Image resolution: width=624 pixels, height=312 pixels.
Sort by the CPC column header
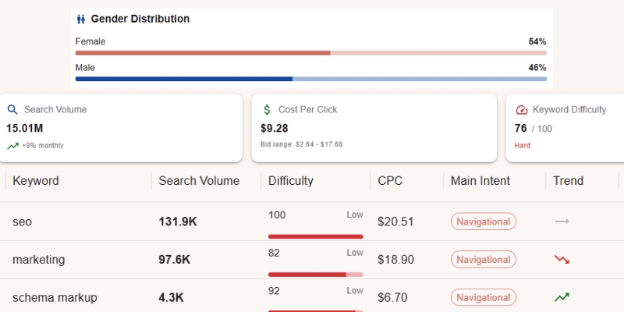click(x=390, y=181)
